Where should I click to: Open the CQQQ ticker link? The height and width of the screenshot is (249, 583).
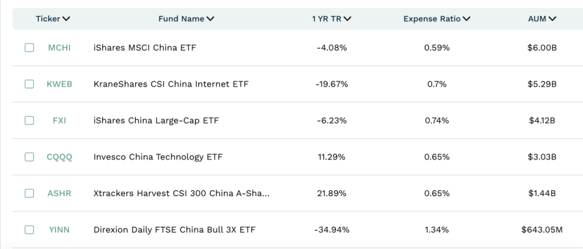(x=59, y=157)
